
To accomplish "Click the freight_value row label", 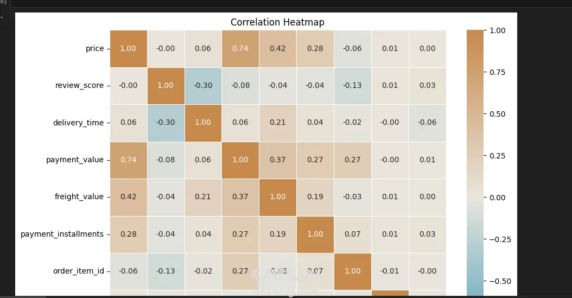I will 79,196.
